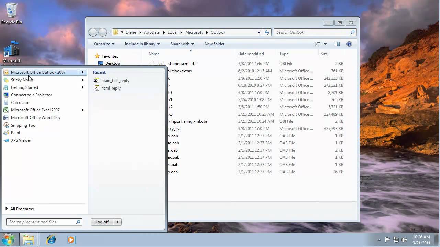Click the Calculator icon in Start menu
The height and width of the screenshot is (247, 440).
tap(6, 103)
